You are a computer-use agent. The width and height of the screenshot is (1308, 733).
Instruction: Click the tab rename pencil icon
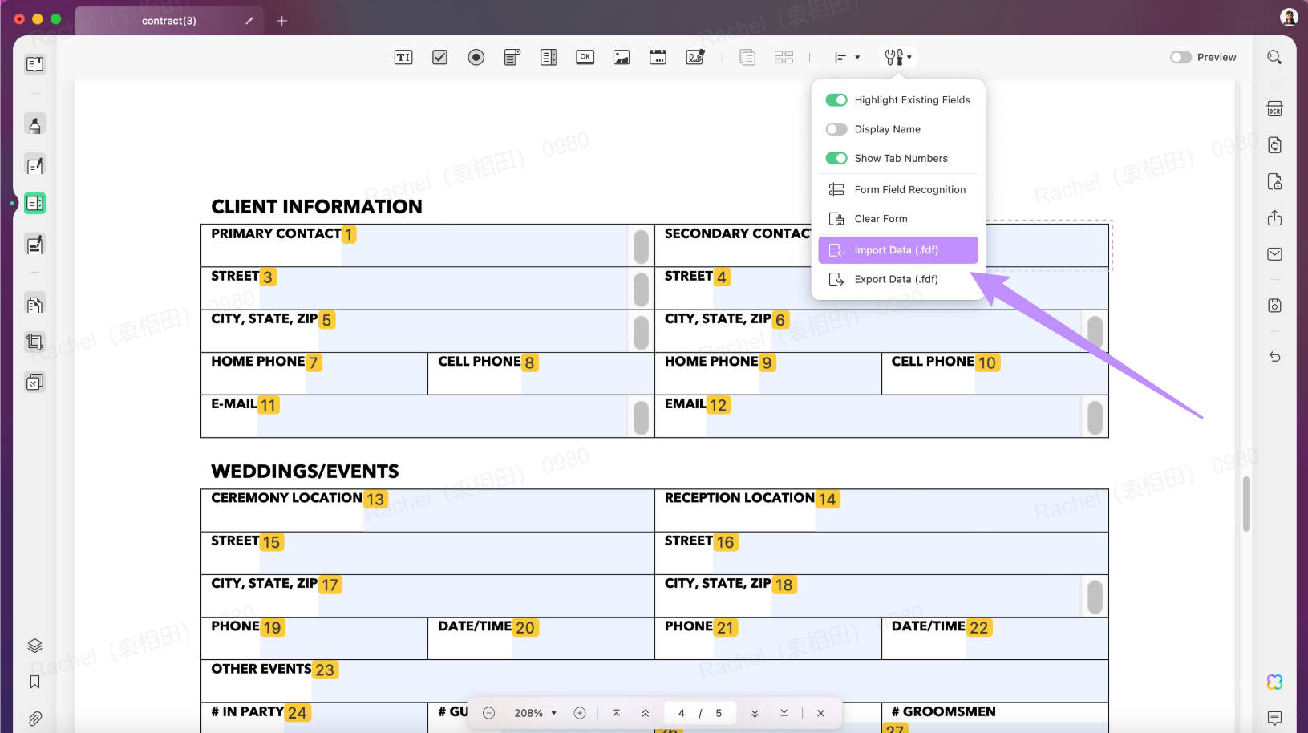coord(249,21)
